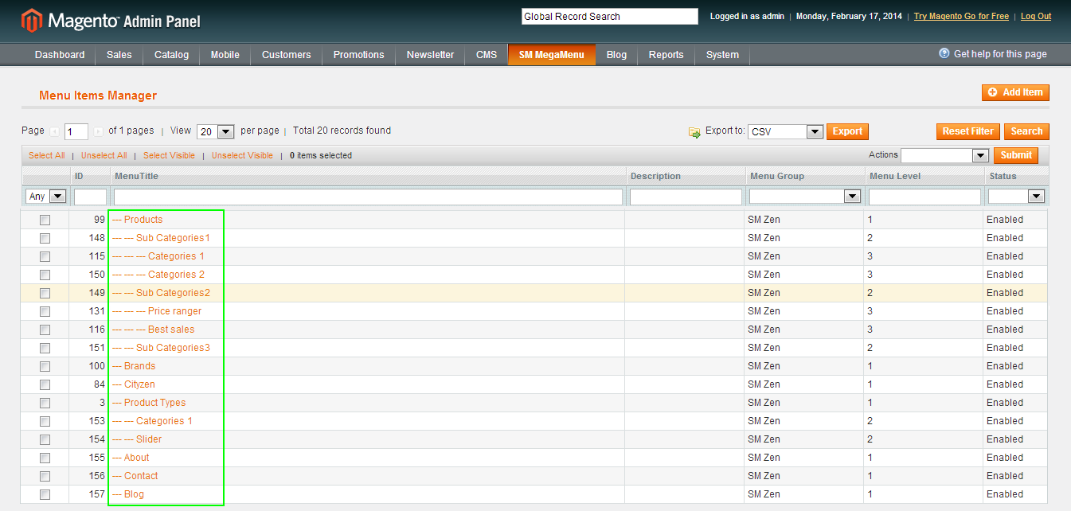Viewport: 1071px width, 511px height.
Task: Click the MenuTitle filter input field
Action: 368,197
